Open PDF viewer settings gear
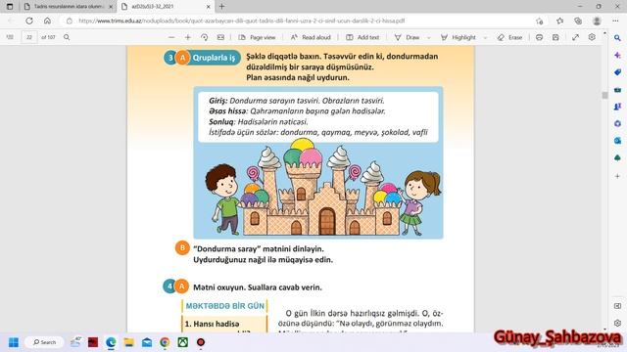627x352 pixels. tap(592, 37)
